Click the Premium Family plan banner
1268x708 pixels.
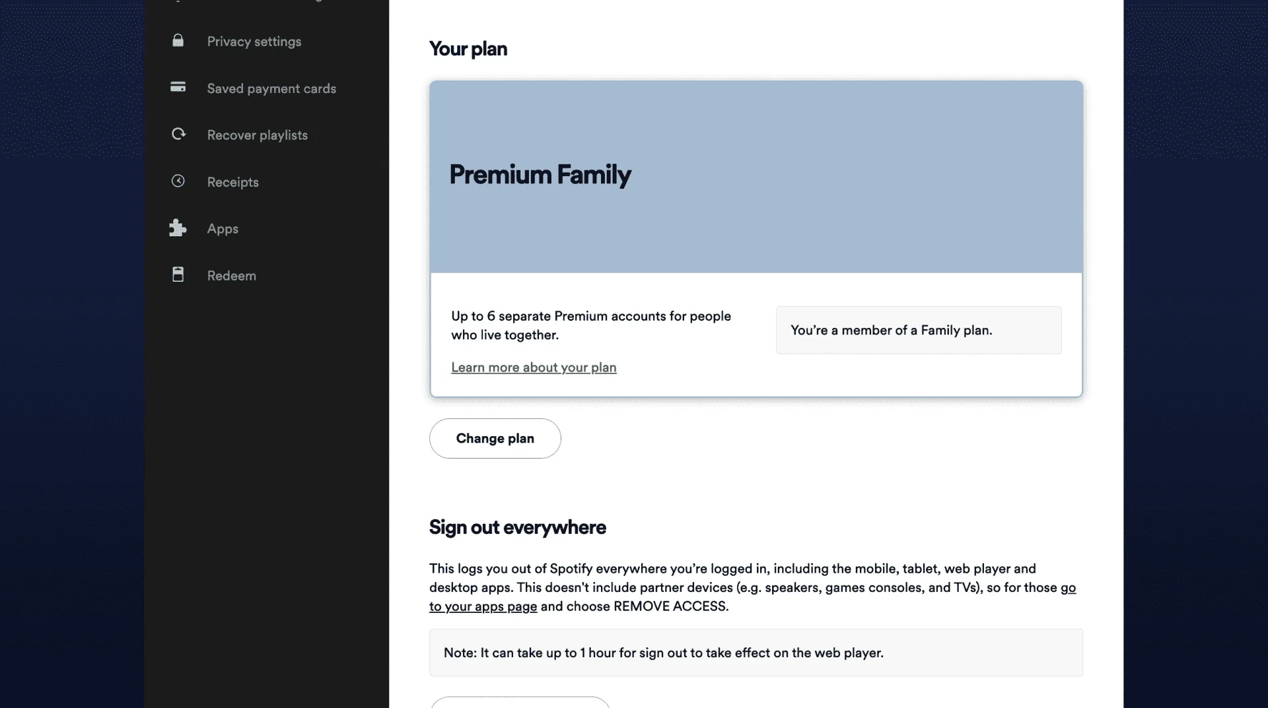pyautogui.click(x=756, y=177)
